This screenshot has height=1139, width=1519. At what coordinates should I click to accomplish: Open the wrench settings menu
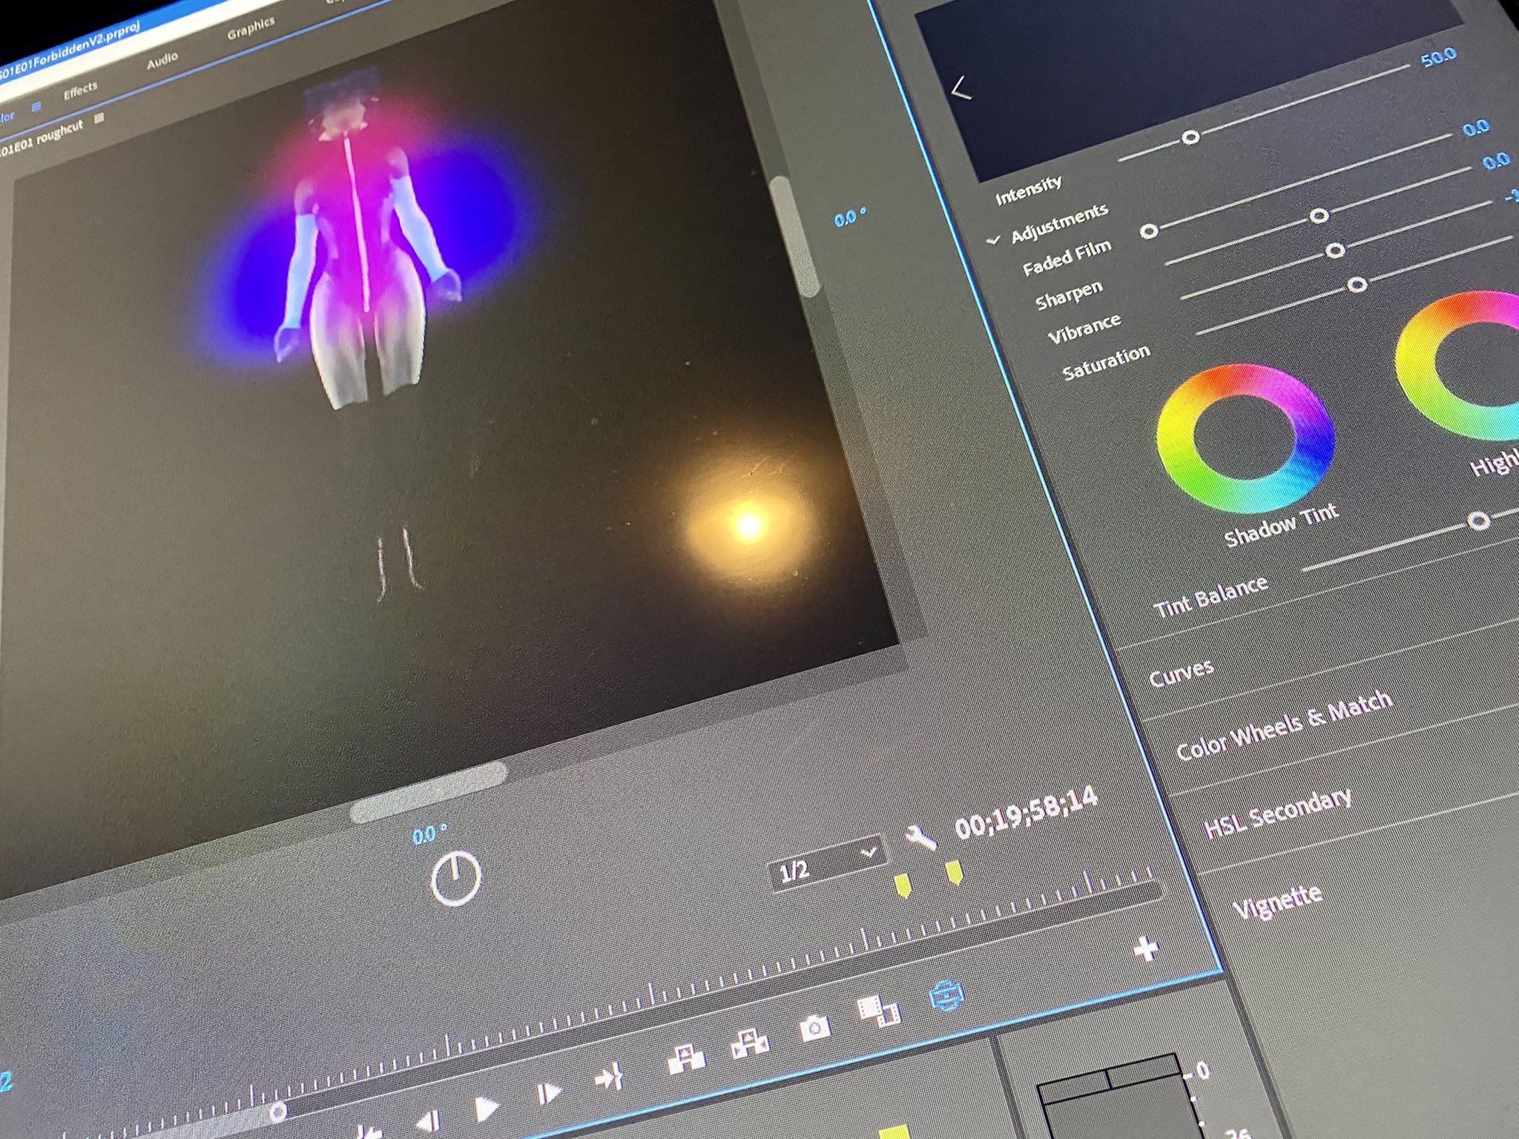click(920, 837)
